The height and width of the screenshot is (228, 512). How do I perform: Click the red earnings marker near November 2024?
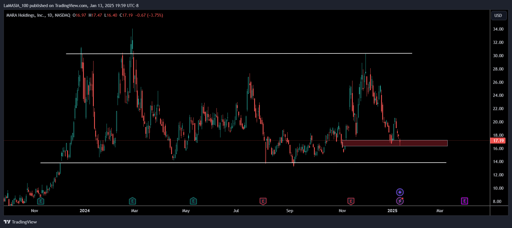coord(351,201)
